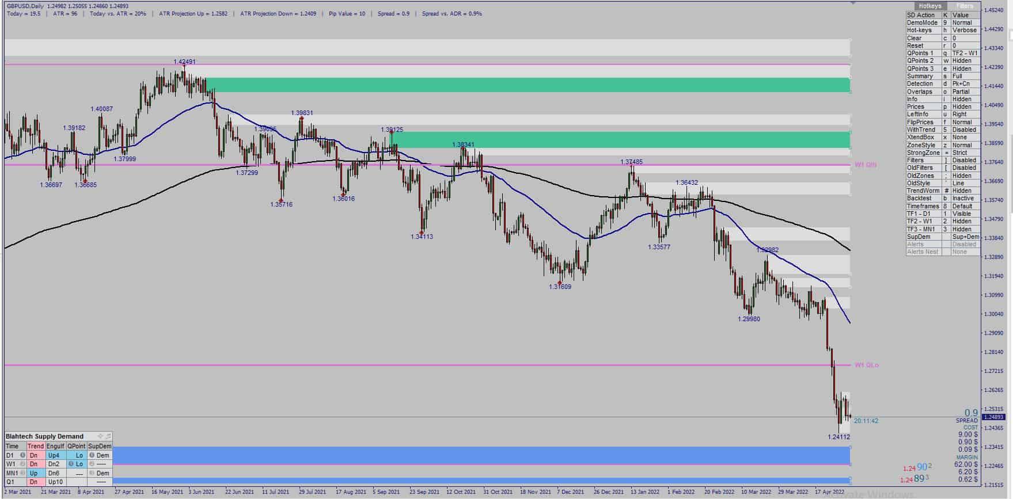
Task: Click the current price tag 1.24893
Action: [x=993, y=417]
